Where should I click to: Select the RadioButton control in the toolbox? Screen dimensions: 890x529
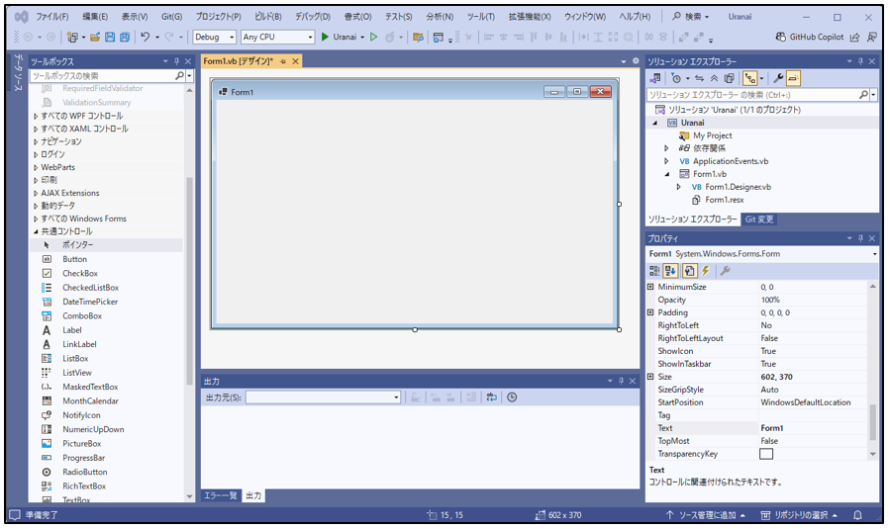pos(84,472)
